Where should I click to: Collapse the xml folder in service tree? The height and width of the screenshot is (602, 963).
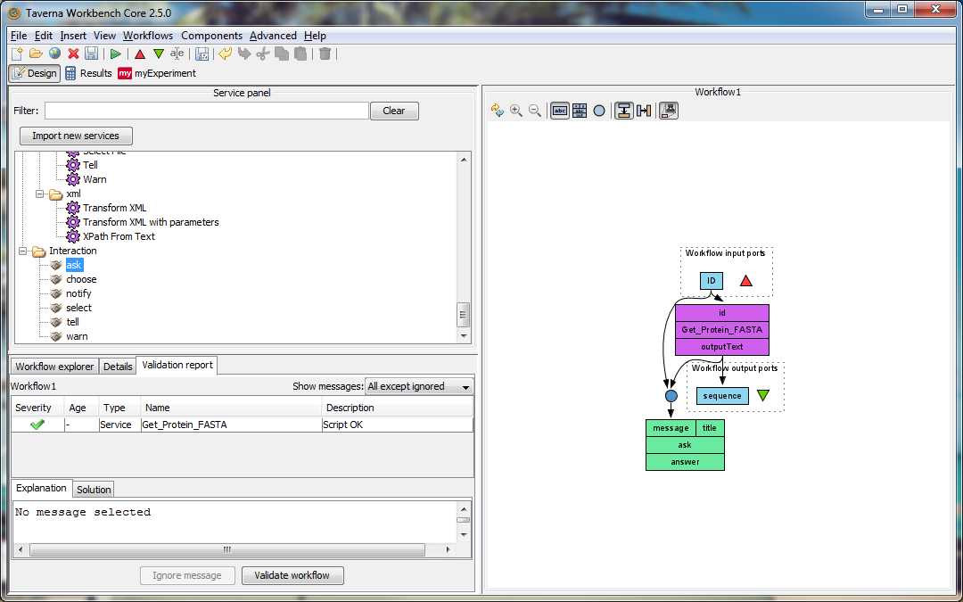[40, 194]
